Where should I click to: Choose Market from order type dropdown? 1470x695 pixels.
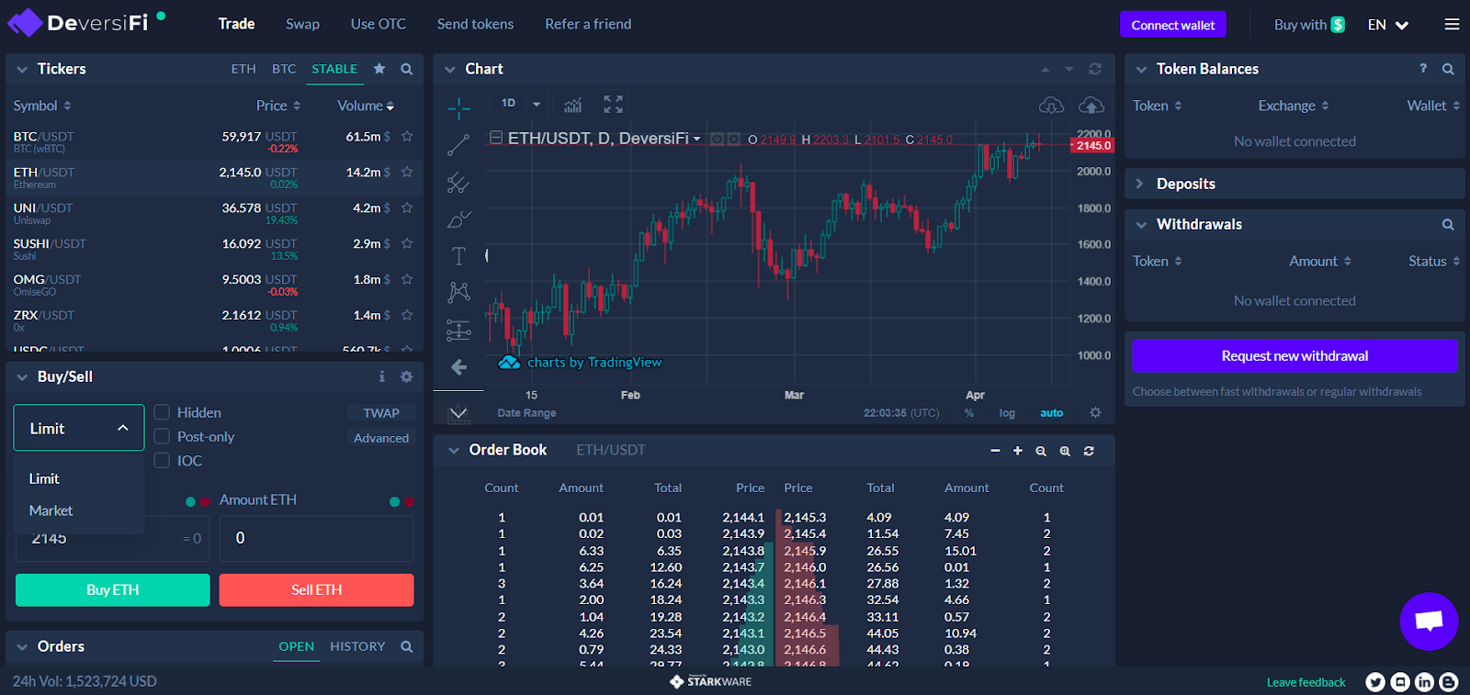[51, 510]
